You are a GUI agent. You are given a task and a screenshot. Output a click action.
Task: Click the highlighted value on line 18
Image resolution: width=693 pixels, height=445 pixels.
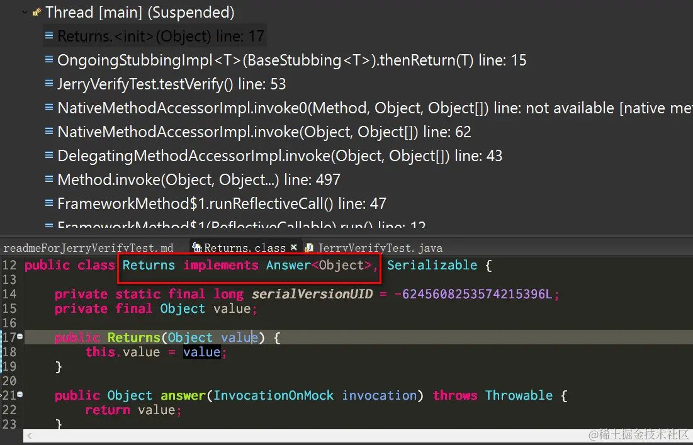[x=201, y=352]
